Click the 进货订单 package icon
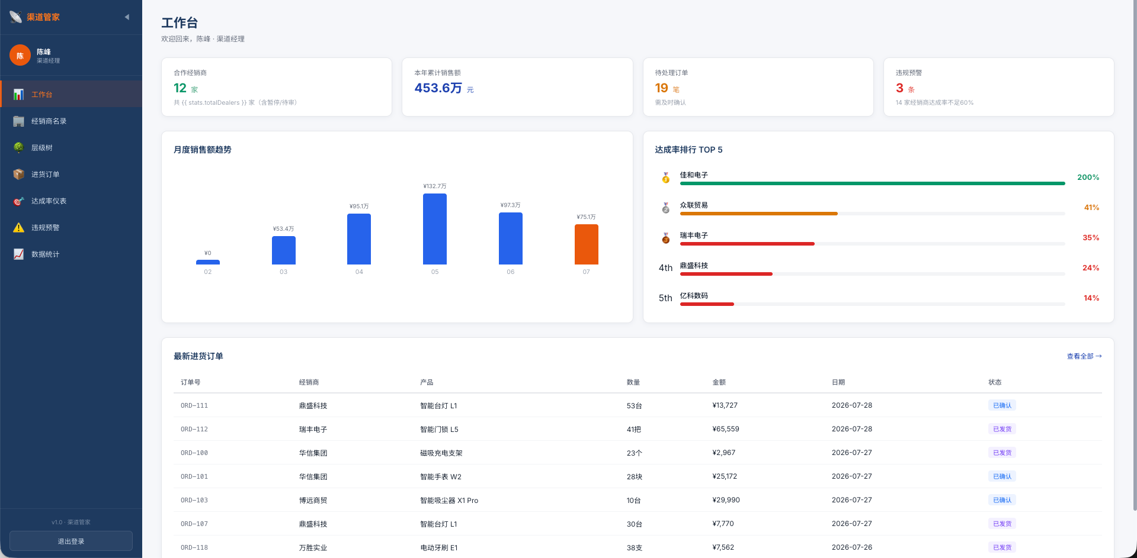This screenshot has width=1137, height=558. [19, 175]
